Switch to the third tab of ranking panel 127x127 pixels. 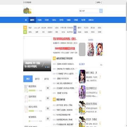tap(47, 79)
